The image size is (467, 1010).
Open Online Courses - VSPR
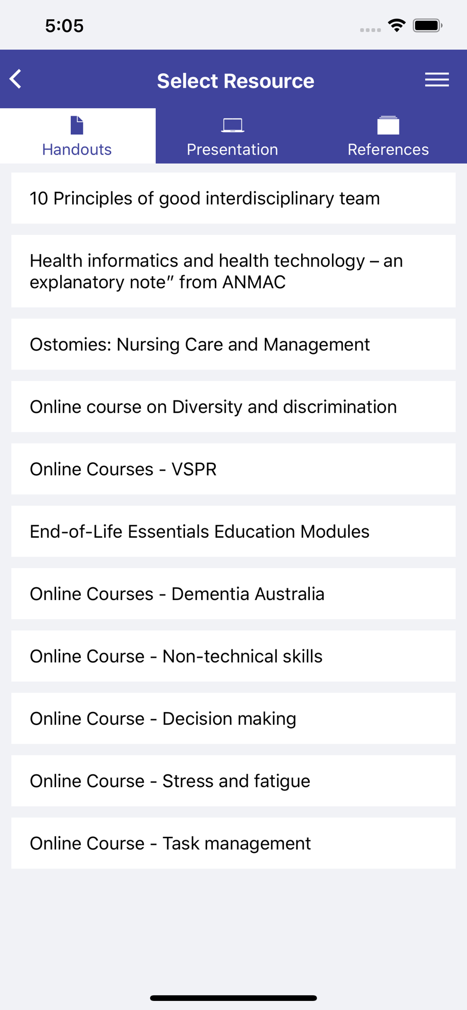point(233,469)
